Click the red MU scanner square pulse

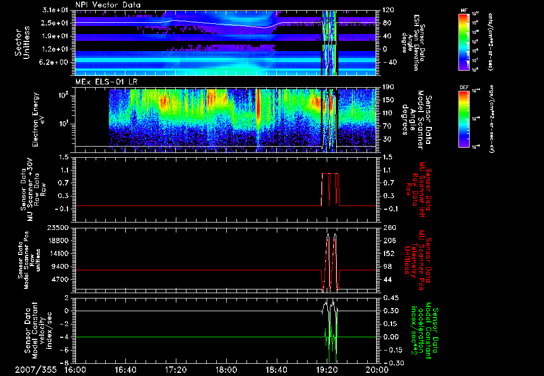tap(330, 190)
